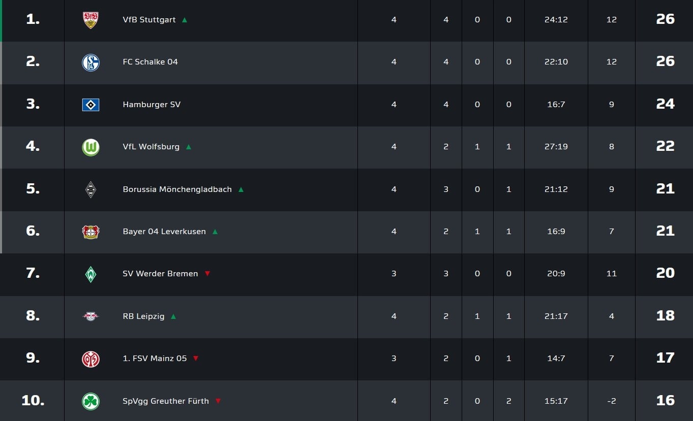Image resolution: width=693 pixels, height=421 pixels.
Task: Click red down arrow next to Mainz 05
Action: point(196,358)
